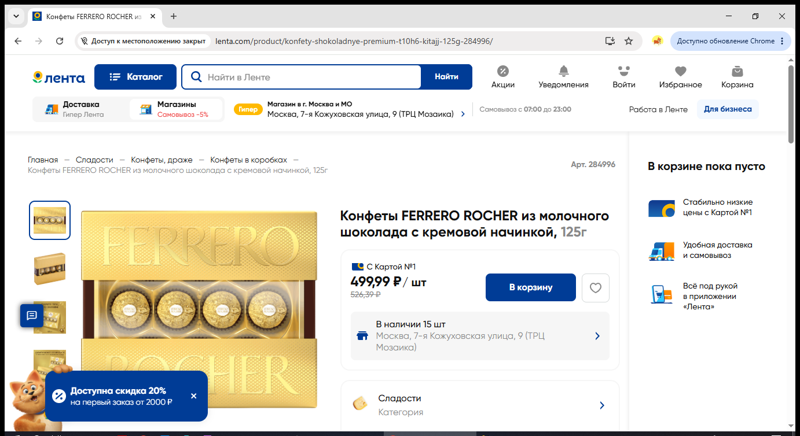Viewport: 800px width, 436px height.
Task: Click the delivery truck icon in sidebar
Action: click(662, 251)
